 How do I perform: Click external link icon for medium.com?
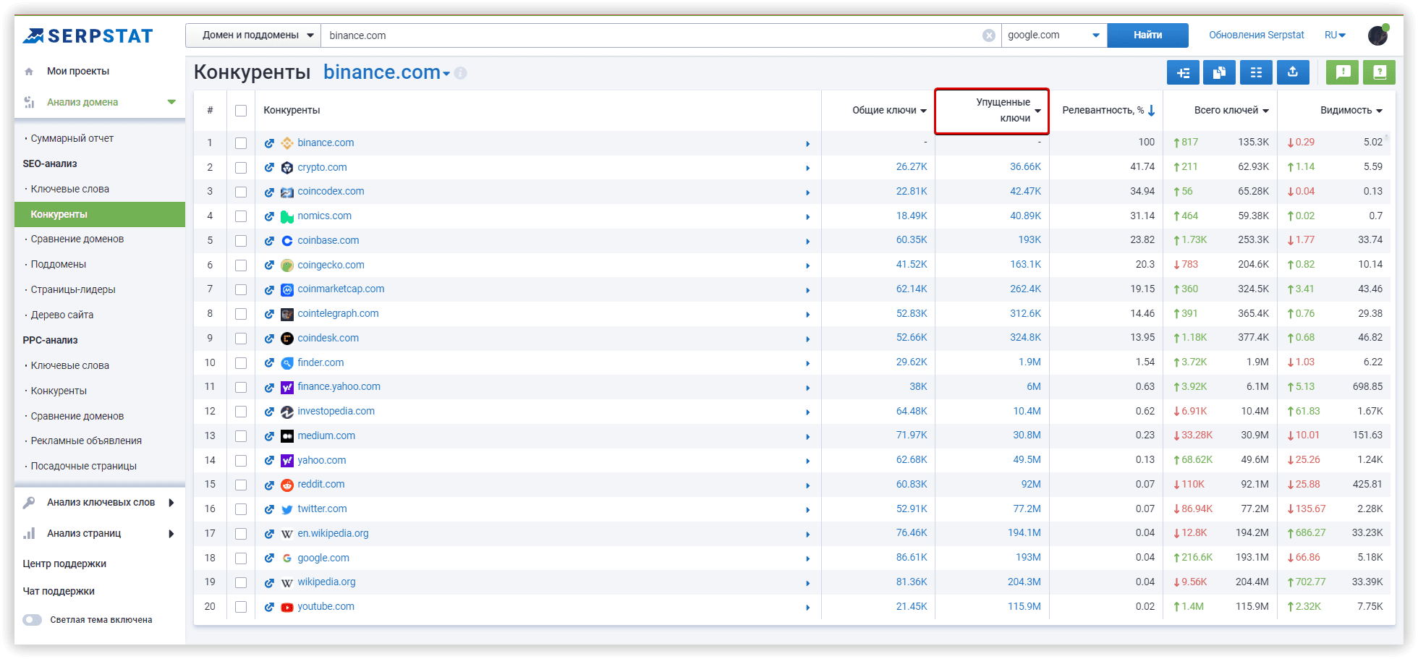269,436
